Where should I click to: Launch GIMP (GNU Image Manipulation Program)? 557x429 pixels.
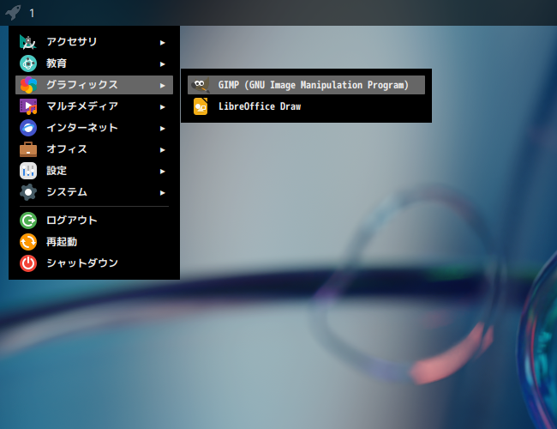tap(306, 85)
